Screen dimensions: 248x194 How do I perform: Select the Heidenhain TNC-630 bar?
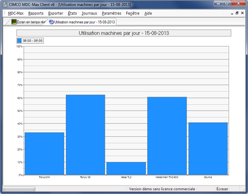click(167, 136)
